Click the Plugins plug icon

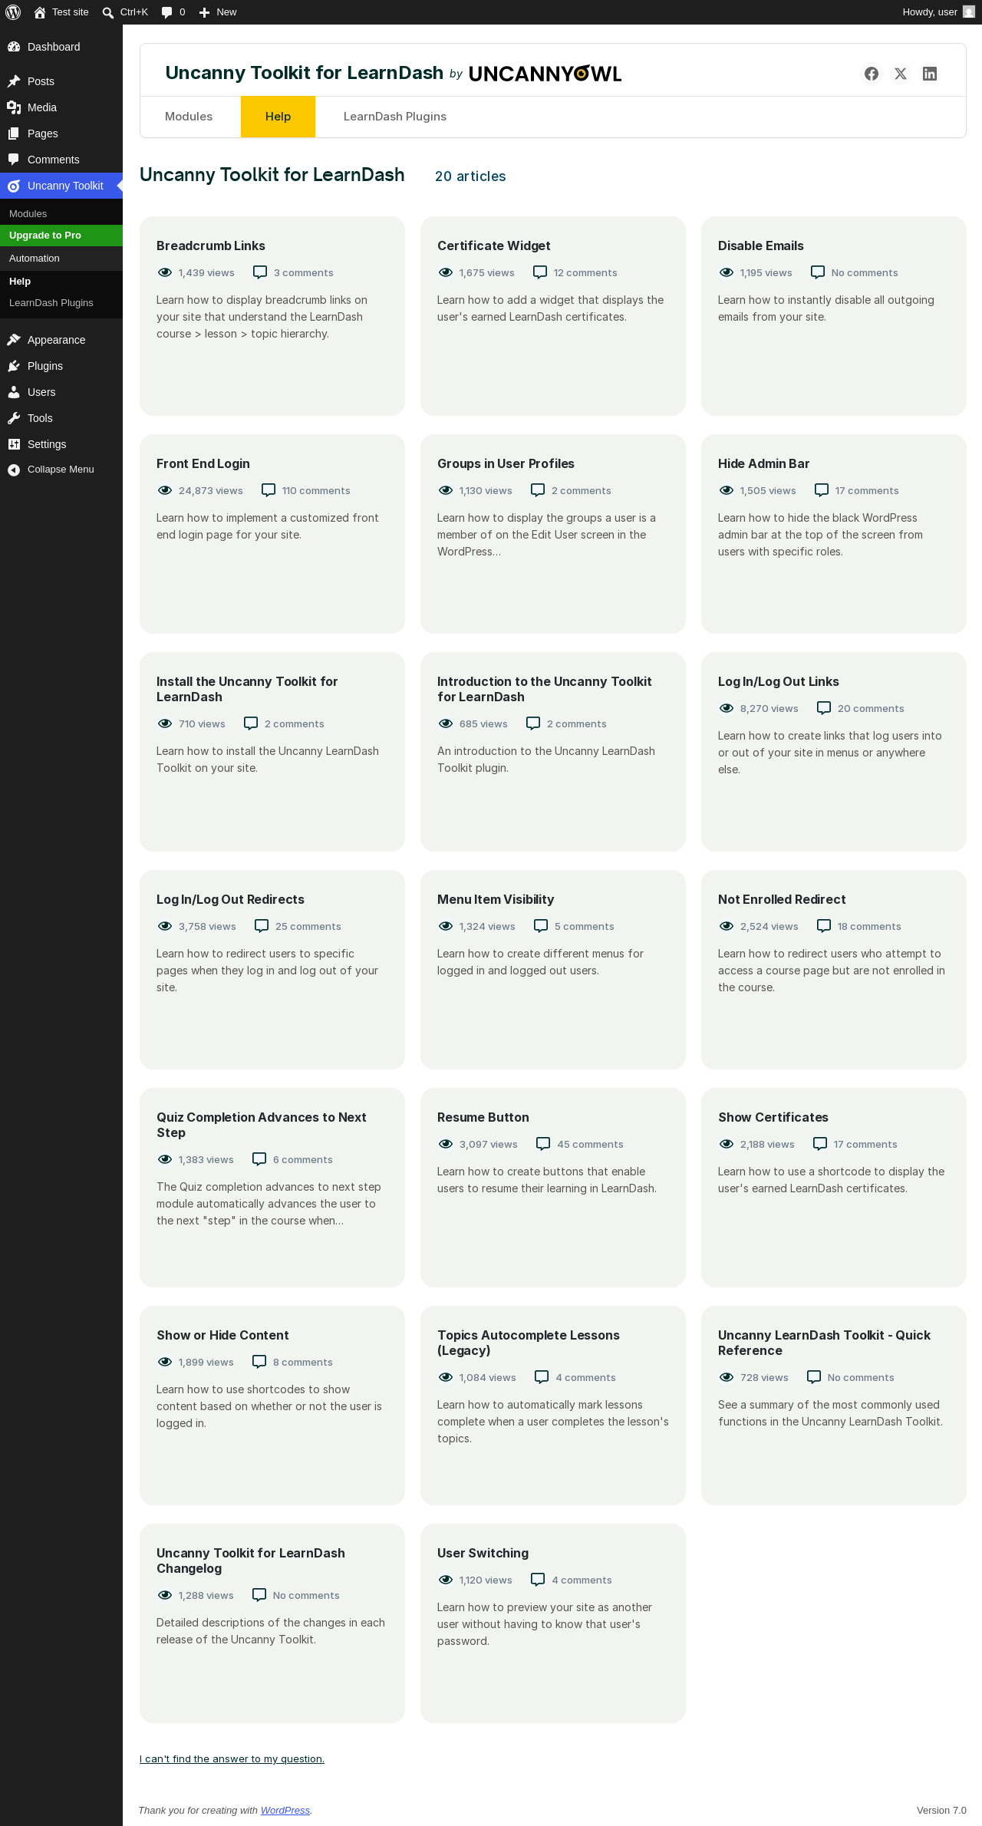click(x=14, y=366)
